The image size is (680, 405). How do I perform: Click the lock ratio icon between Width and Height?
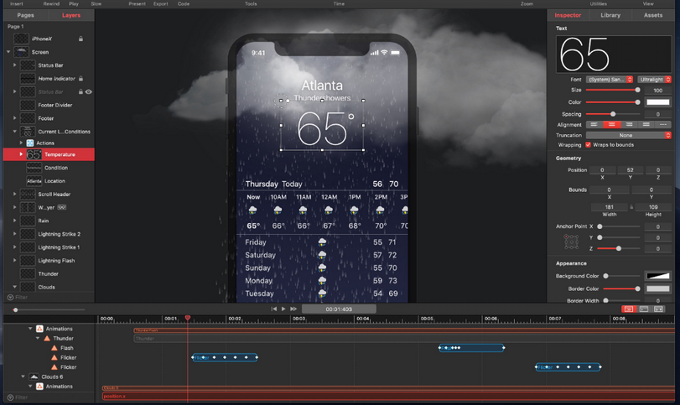pyautogui.click(x=631, y=207)
